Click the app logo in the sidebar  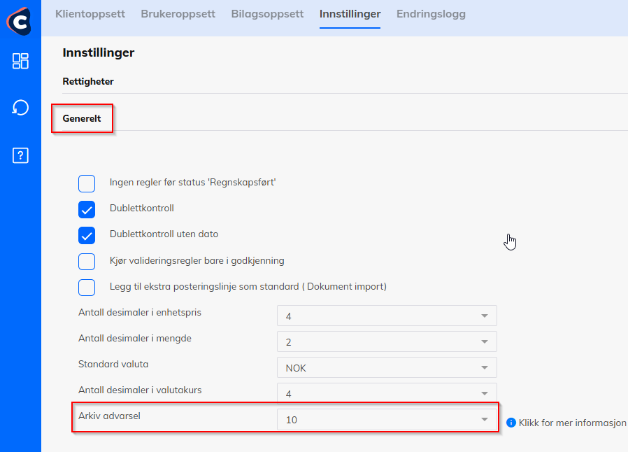point(20,22)
